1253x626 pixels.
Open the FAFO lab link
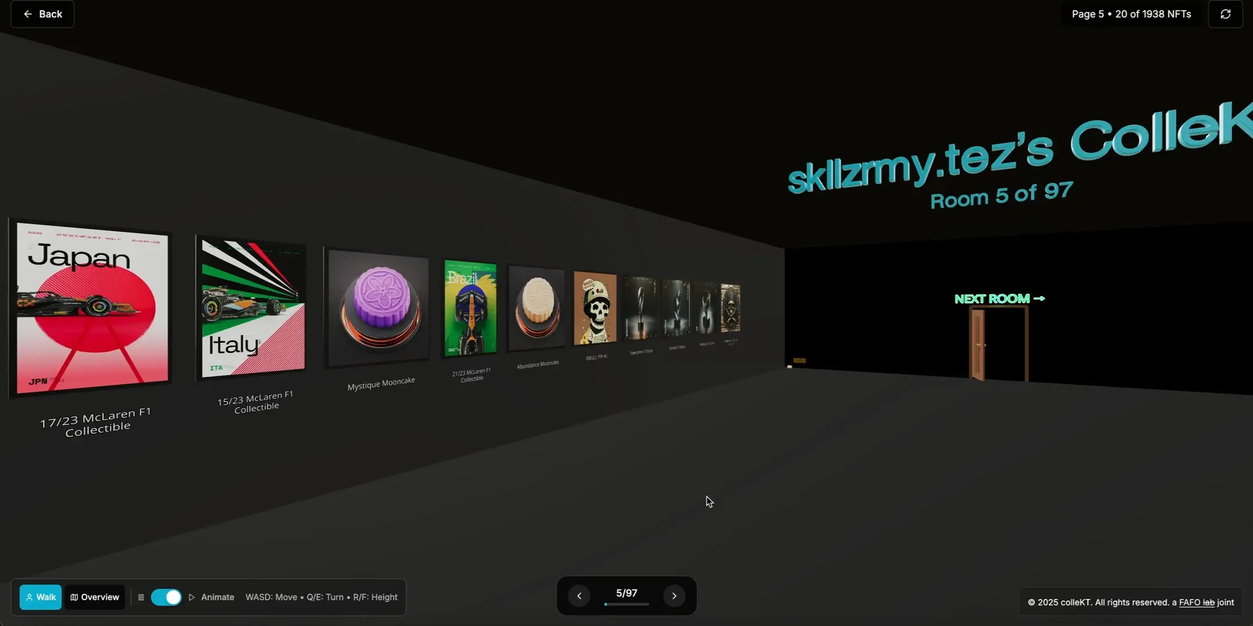pyautogui.click(x=1197, y=602)
